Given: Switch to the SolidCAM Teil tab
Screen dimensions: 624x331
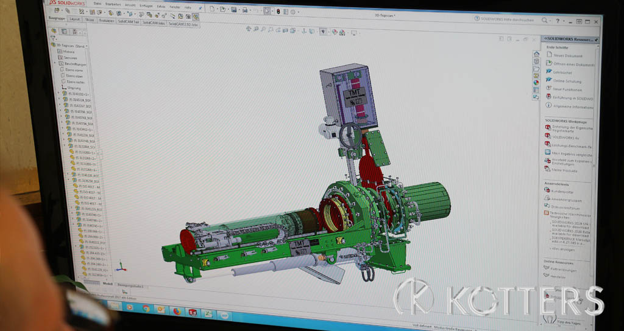Looking at the screenshot, I should pos(128,21).
